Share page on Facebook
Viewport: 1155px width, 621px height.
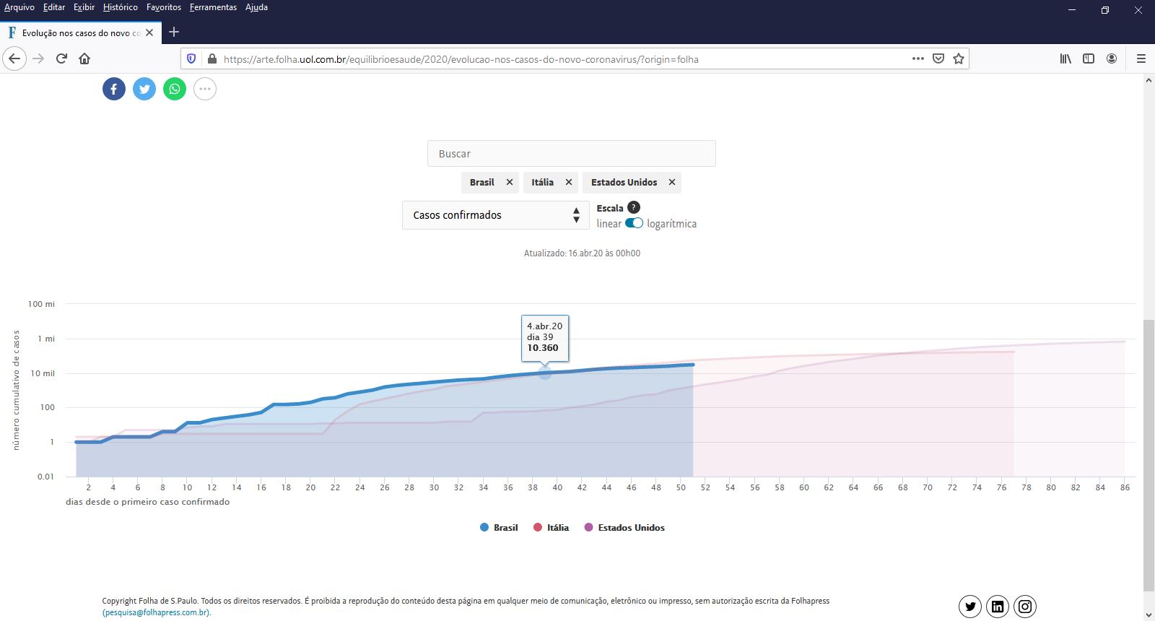point(114,89)
